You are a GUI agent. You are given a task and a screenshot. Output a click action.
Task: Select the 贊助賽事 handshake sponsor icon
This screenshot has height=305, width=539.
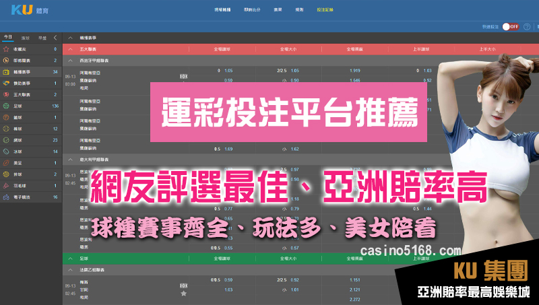(x=6, y=83)
